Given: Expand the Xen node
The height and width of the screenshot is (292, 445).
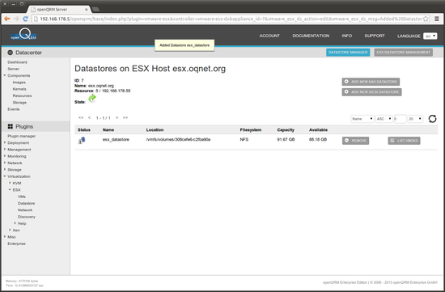Looking at the screenshot, I should tap(10, 231).
